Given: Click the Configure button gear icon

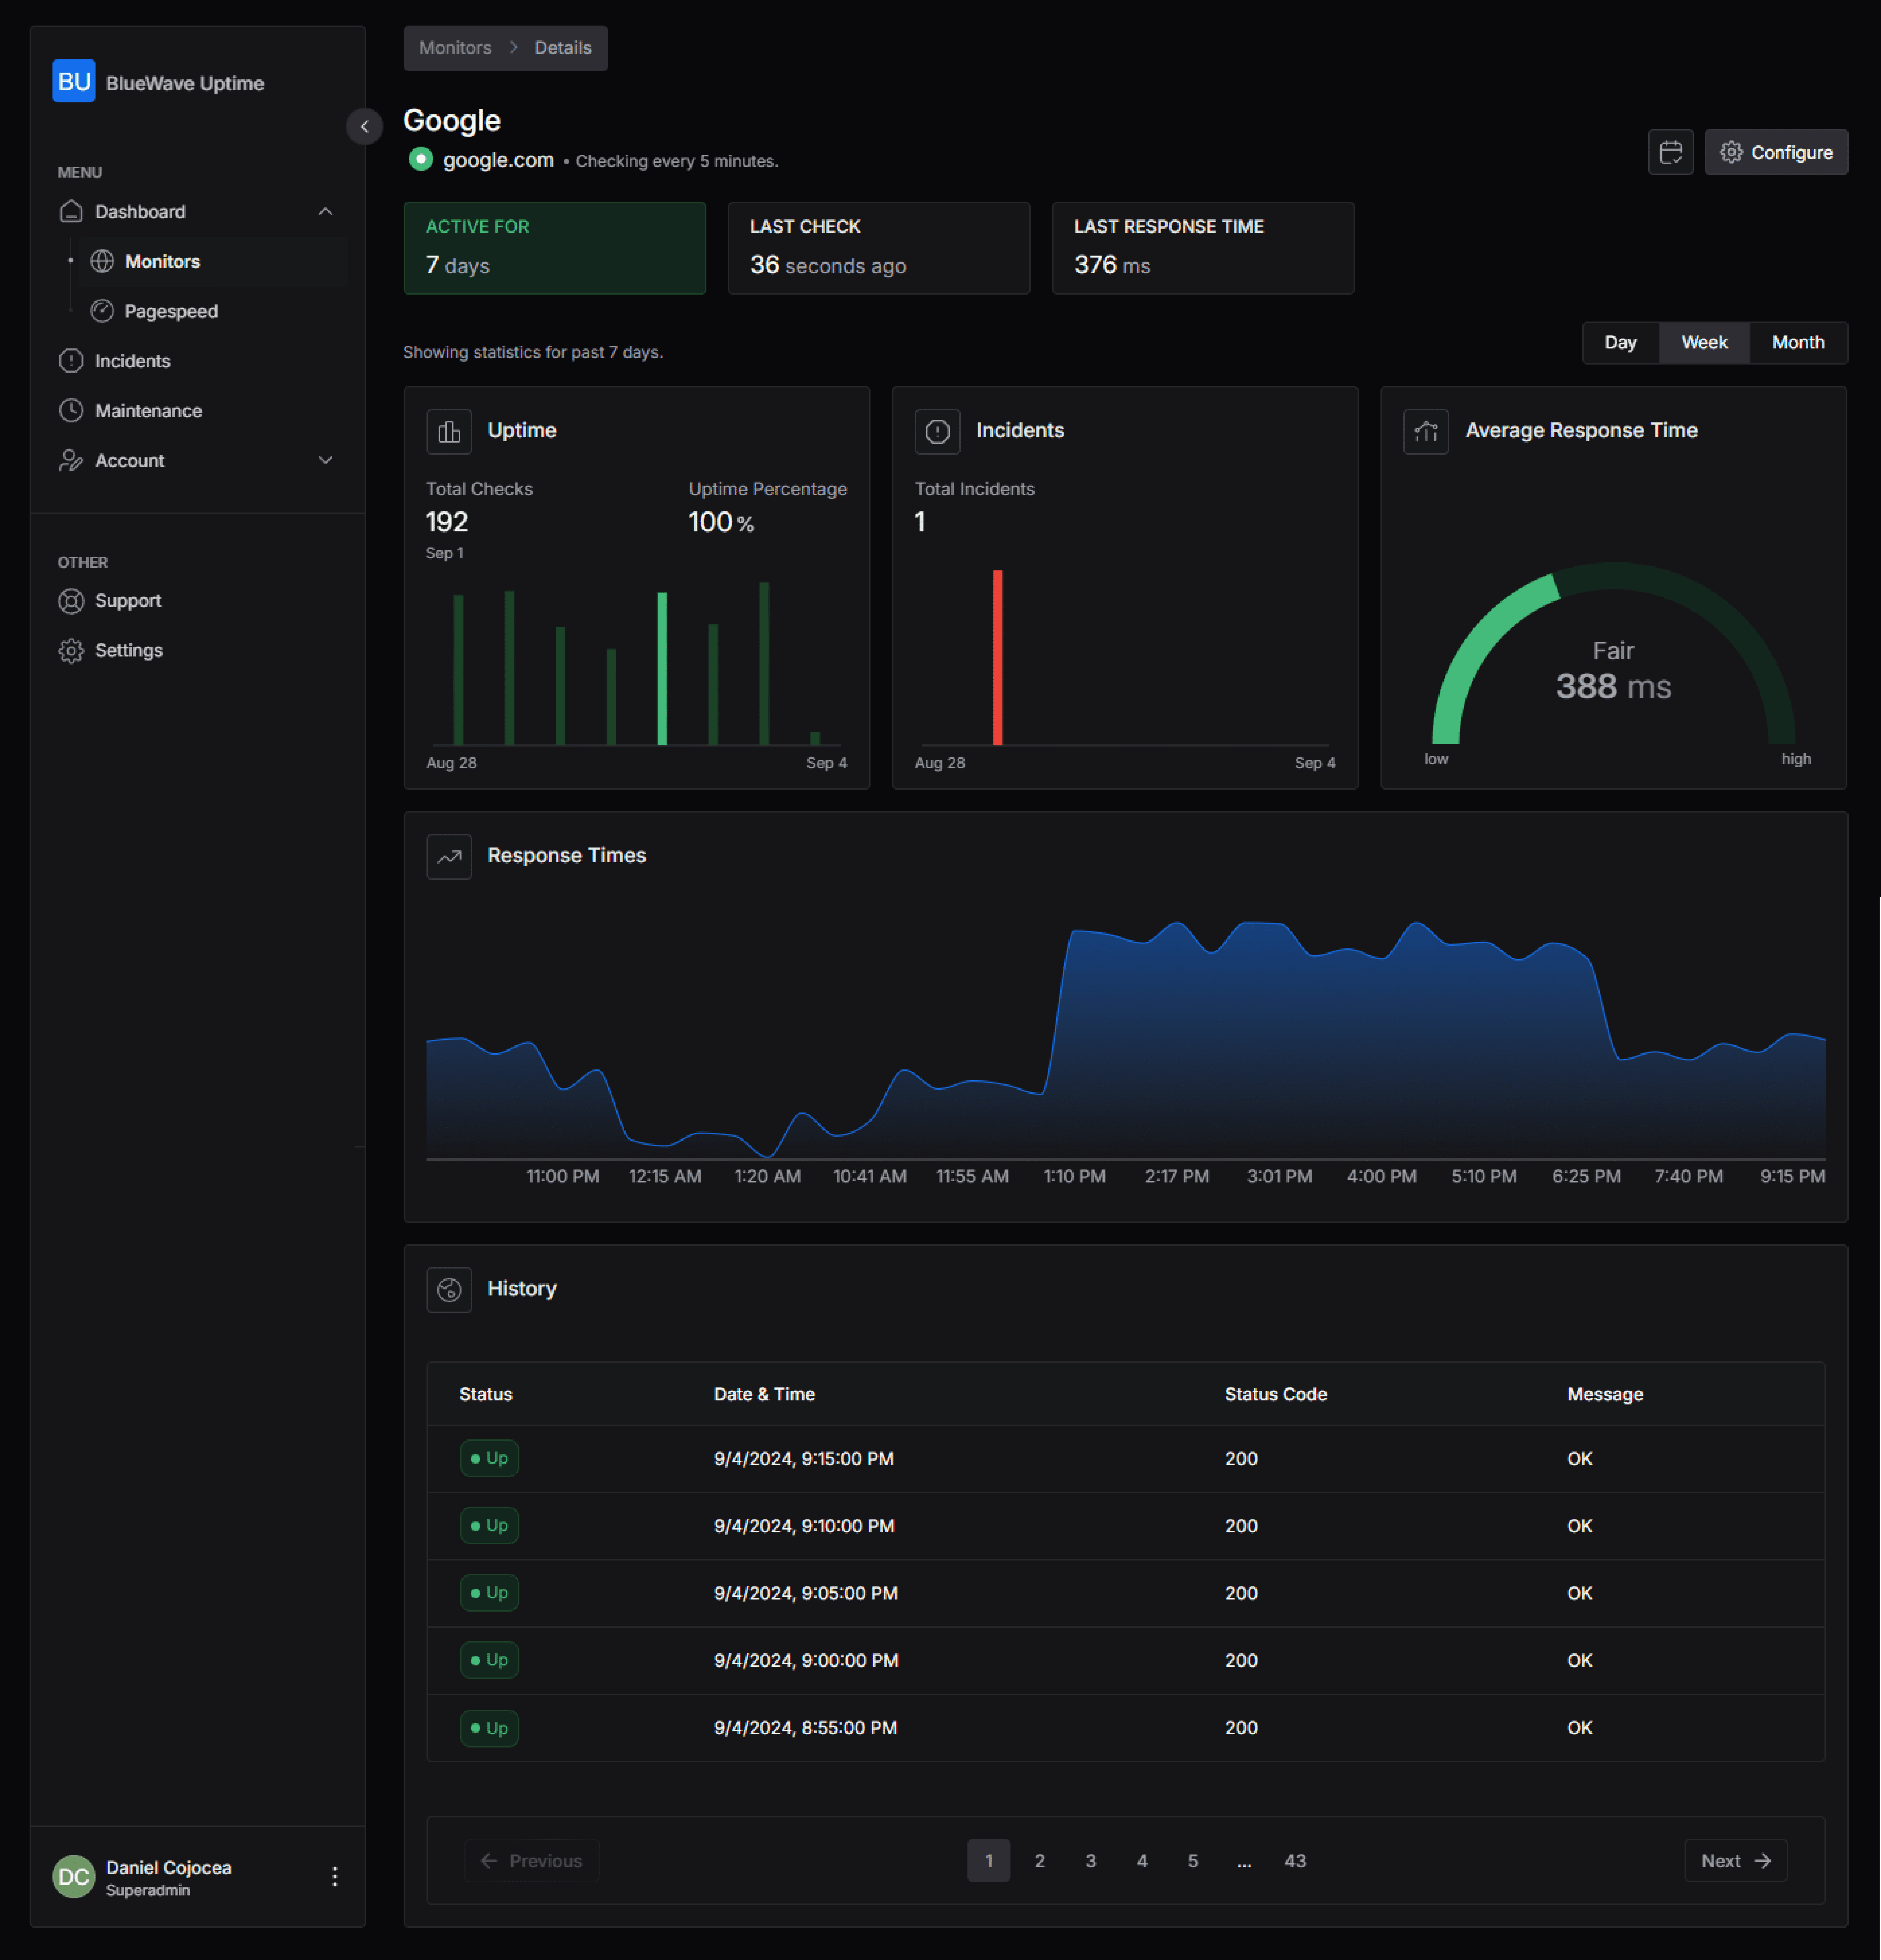Looking at the screenshot, I should [x=1731, y=152].
